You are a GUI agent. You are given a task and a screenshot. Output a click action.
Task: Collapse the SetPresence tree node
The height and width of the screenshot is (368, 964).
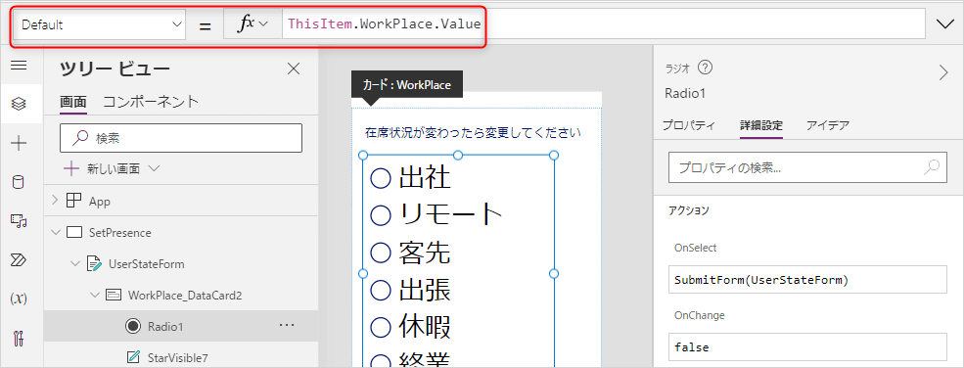(x=56, y=233)
